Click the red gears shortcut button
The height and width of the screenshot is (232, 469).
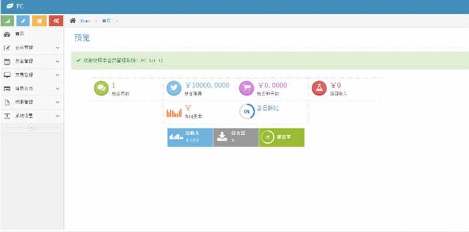pyautogui.click(x=56, y=21)
